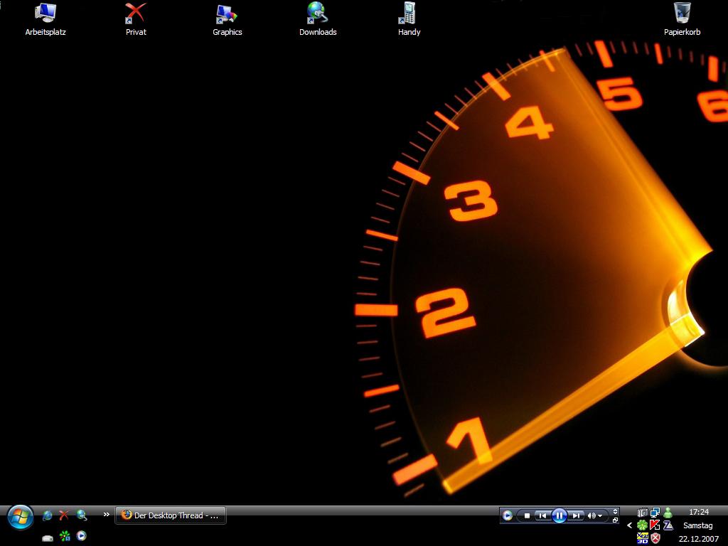Open the Arbeitsplatz desktop icon
Viewport: 728px width, 546px height.
point(45,18)
